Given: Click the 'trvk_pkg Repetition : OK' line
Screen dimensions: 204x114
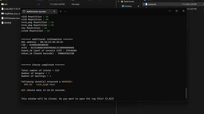Looking at the screenshot, I should 38,25.
